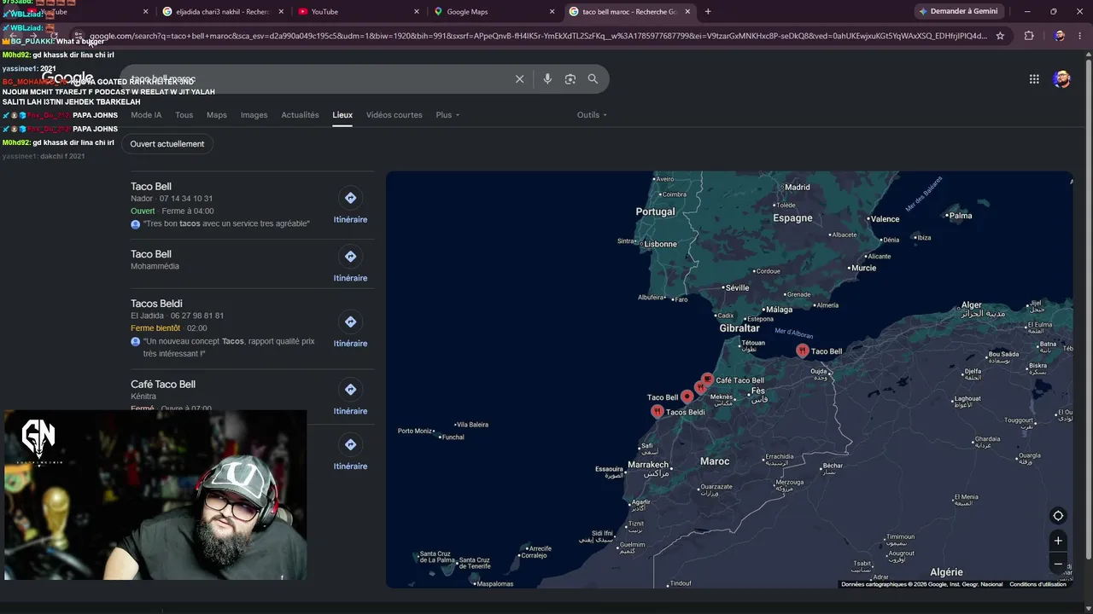The image size is (1093, 614).
Task: Click the browser address bar URL
Action: click(538, 36)
